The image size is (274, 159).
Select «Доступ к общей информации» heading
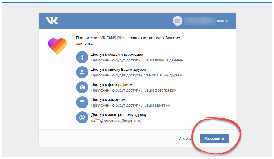pyautogui.click(x=117, y=55)
